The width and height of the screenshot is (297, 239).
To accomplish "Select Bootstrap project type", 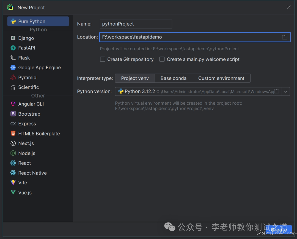I will pyautogui.click(x=38, y=114).
